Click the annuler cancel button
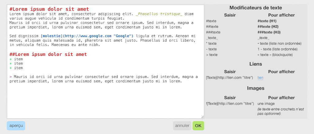The image size is (314, 134). (182, 126)
